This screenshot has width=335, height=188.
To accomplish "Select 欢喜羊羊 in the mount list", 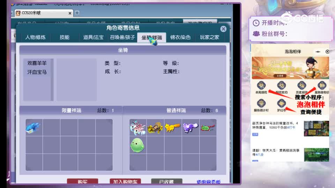I will coord(37,63).
